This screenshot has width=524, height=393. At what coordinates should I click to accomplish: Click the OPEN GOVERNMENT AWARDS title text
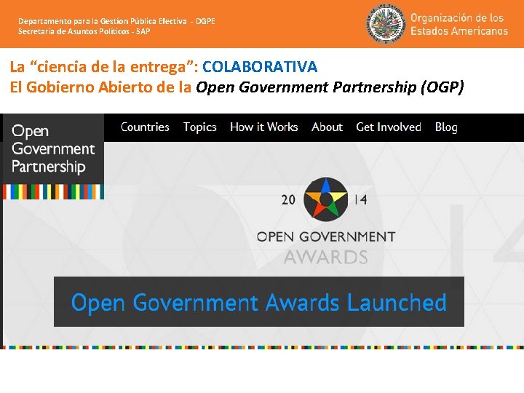(x=326, y=247)
